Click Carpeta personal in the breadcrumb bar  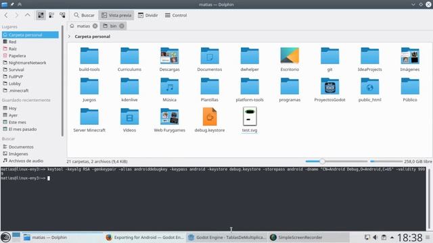[x=92, y=36]
